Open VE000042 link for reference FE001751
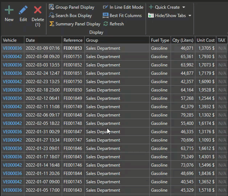The height and width of the screenshot is (196, 228). (12, 57)
